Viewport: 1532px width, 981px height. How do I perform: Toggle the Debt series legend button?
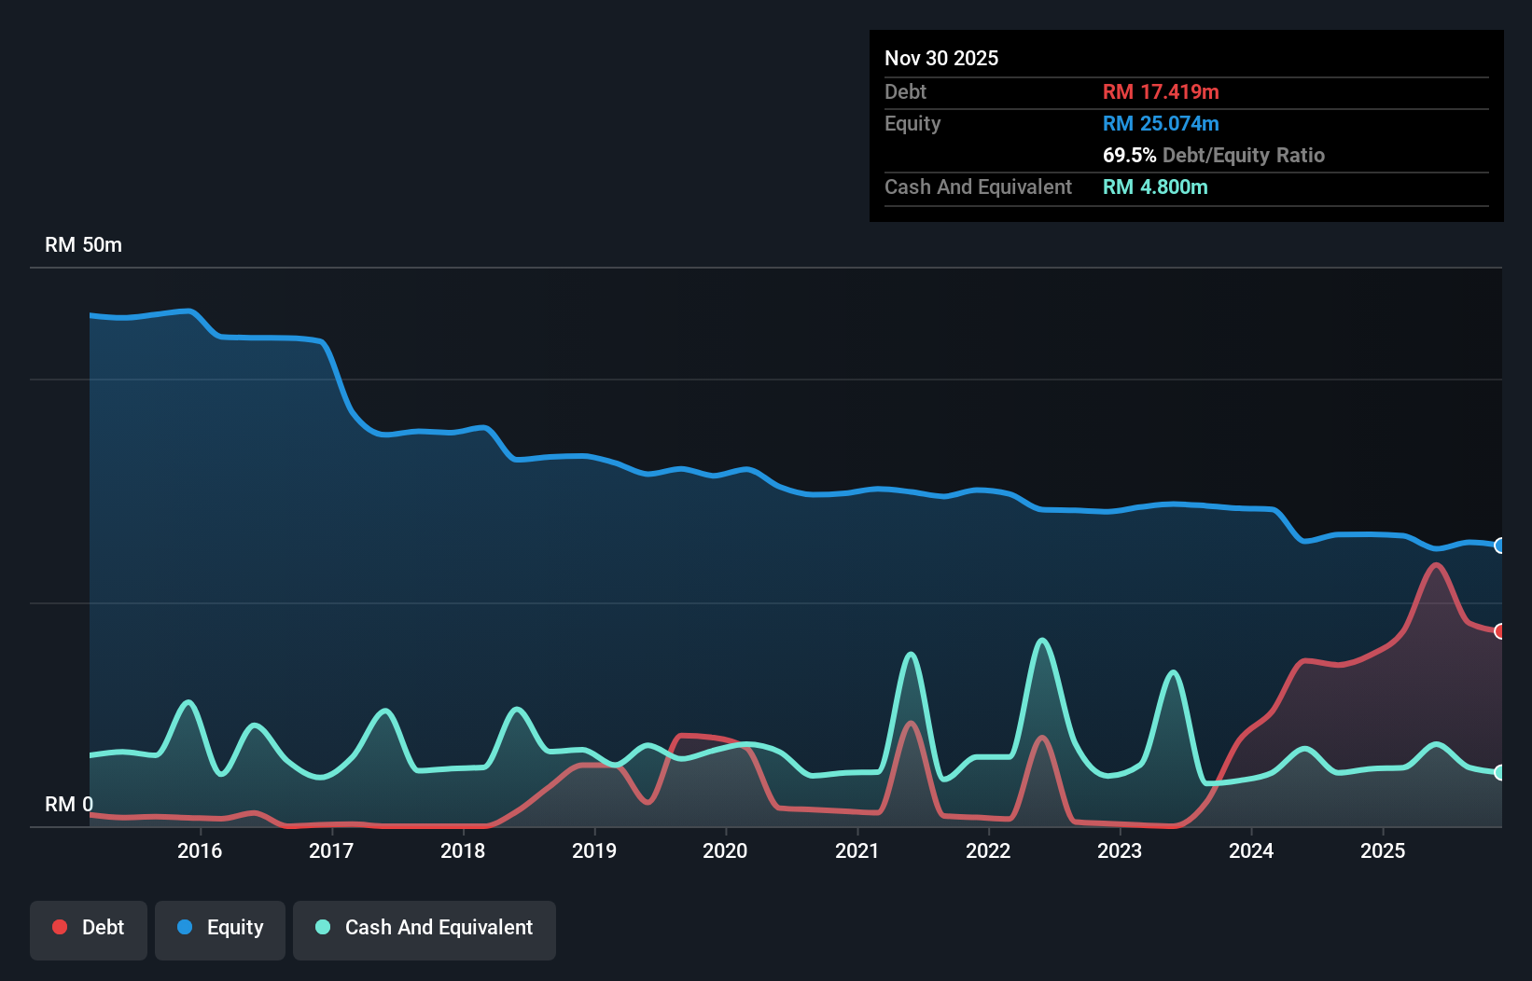(x=89, y=930)
